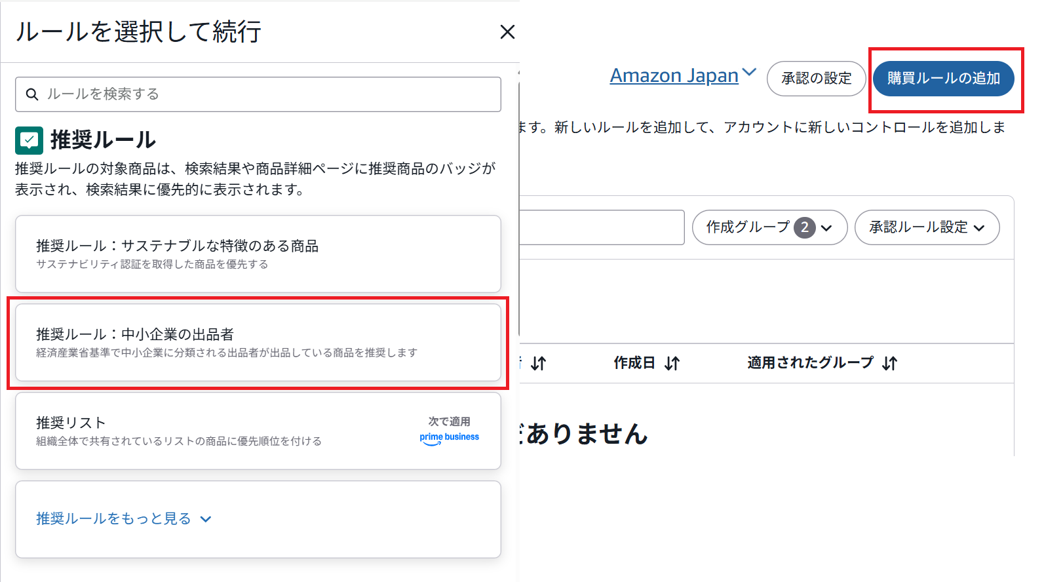Click the background page search field
Viewport: 1044px width, 582px height.
coord(602,227)
